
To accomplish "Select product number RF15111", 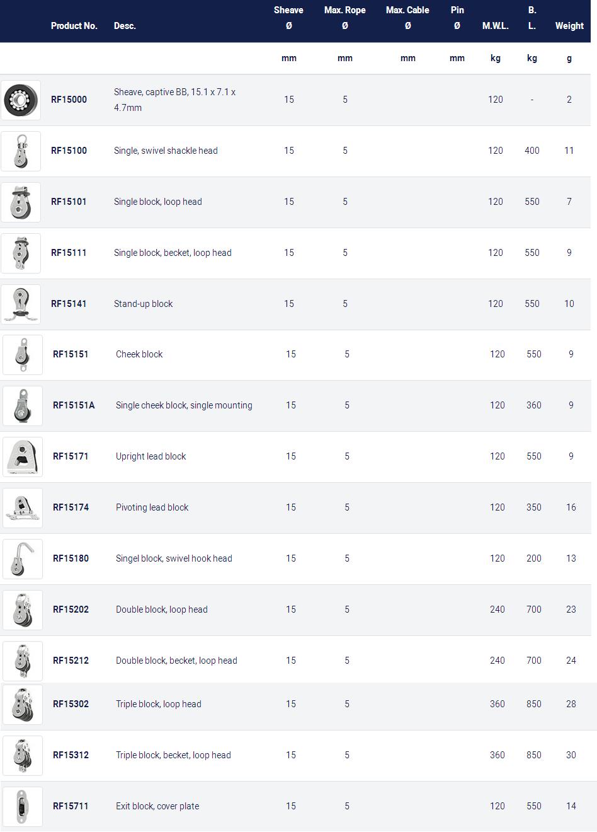I will pyautogui.click(x=69, y=253).
